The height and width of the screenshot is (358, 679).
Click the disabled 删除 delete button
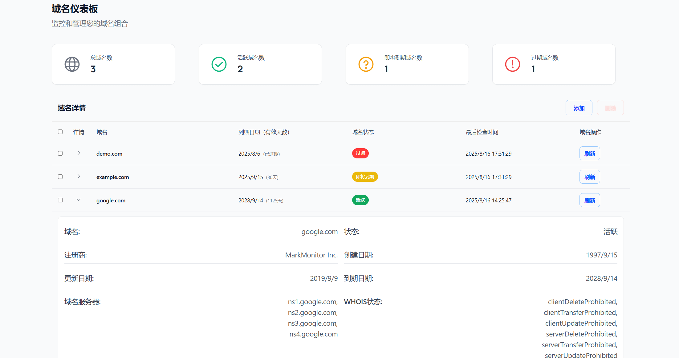click(610, 108)
